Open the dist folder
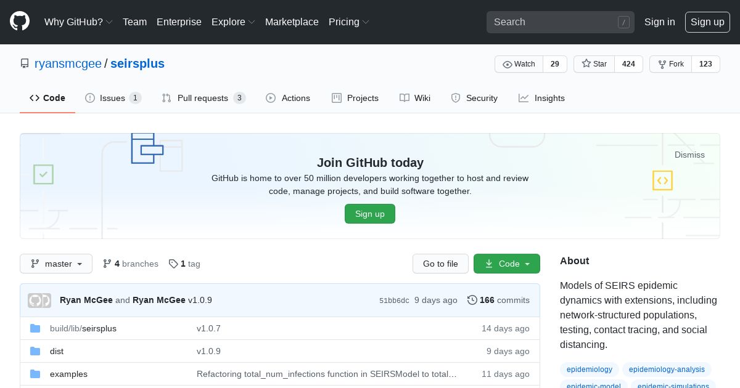Viewport: 740px width, 388px height. 57,351
